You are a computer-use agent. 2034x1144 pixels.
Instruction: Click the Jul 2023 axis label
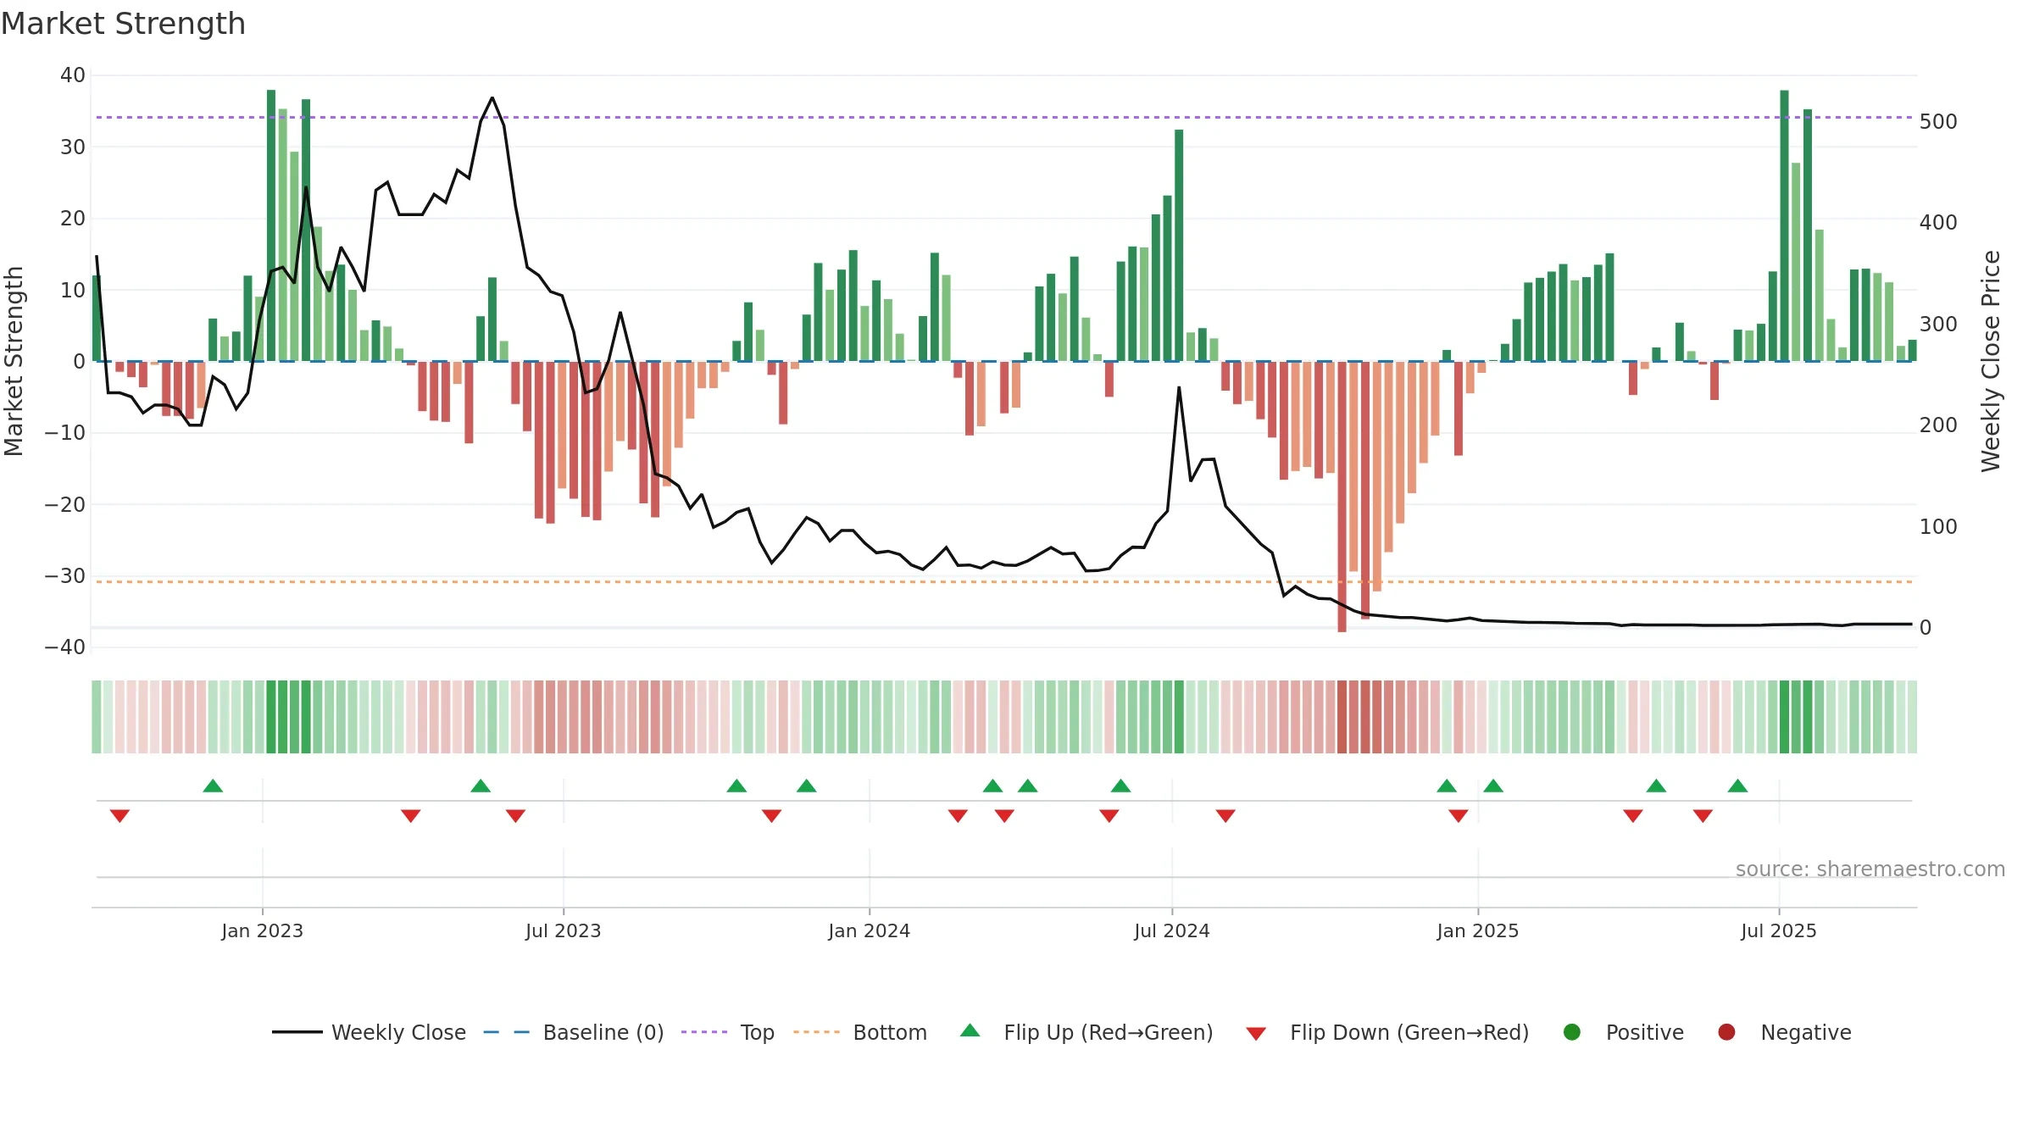(563, 930)
